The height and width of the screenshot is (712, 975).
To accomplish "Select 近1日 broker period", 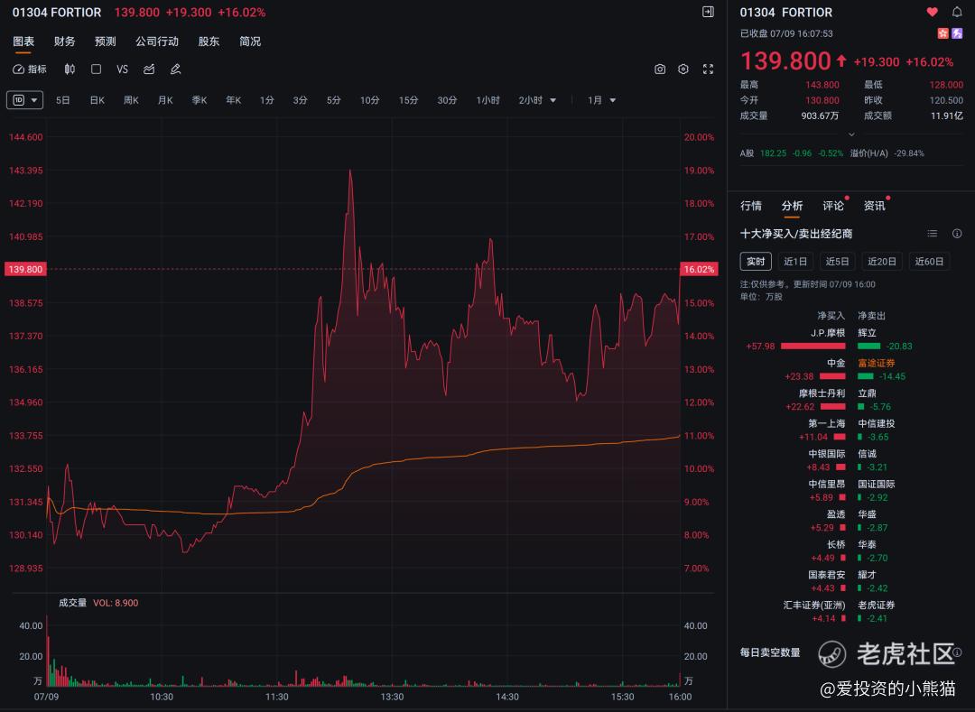I will click(795, 262).
